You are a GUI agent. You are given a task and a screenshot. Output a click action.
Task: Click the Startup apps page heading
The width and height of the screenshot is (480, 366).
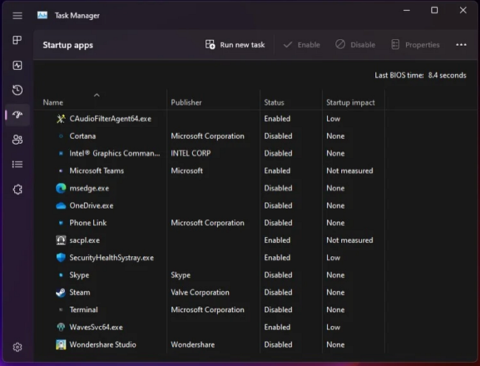tap(68, 45)
